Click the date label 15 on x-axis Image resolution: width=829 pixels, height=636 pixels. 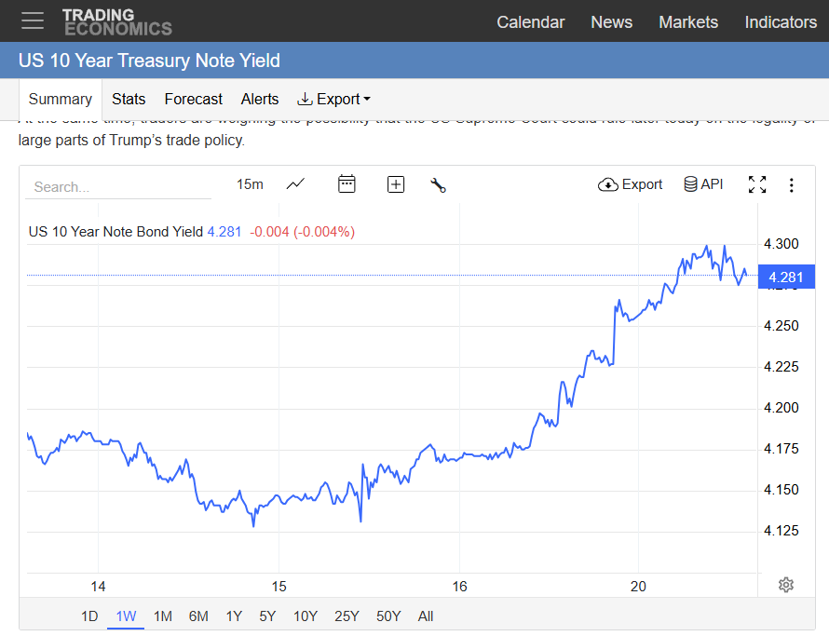pyautogui.click(x=279, y=587)
